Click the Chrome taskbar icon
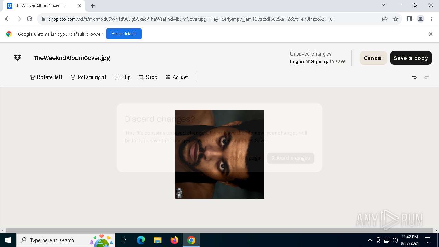Image resolution: width=439 pixels, height=247 pixels. coord(191,240)
